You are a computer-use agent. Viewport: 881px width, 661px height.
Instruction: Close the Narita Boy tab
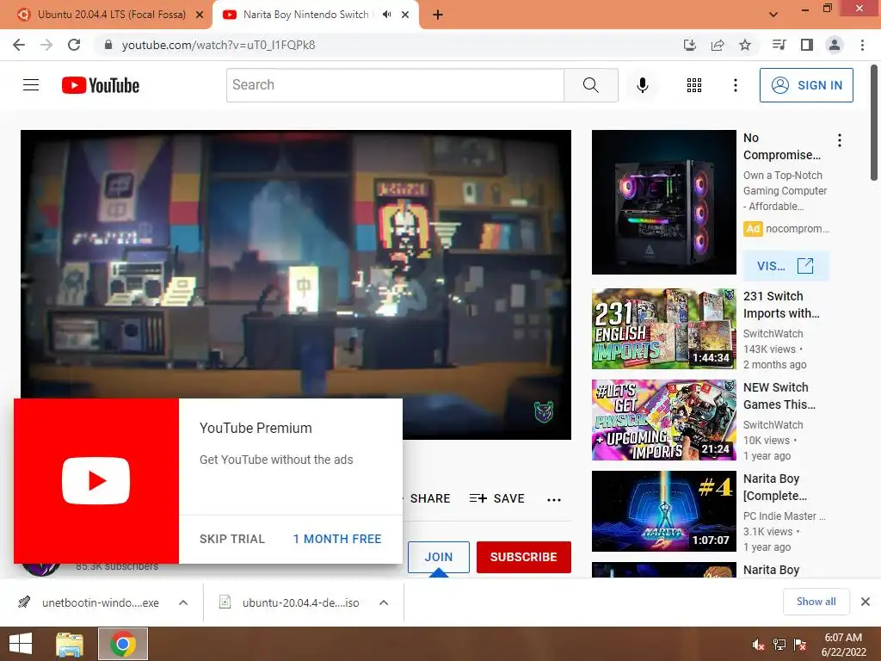405,15
